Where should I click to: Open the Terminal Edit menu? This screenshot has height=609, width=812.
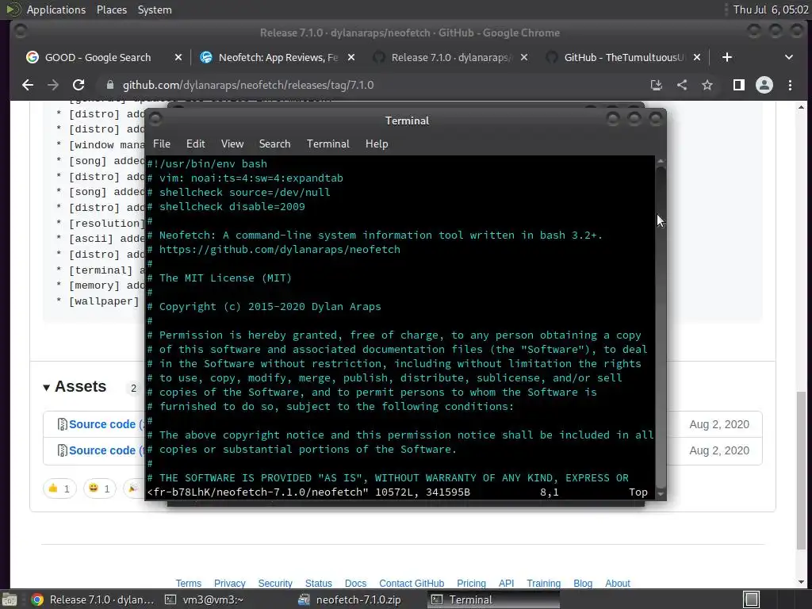195,144
